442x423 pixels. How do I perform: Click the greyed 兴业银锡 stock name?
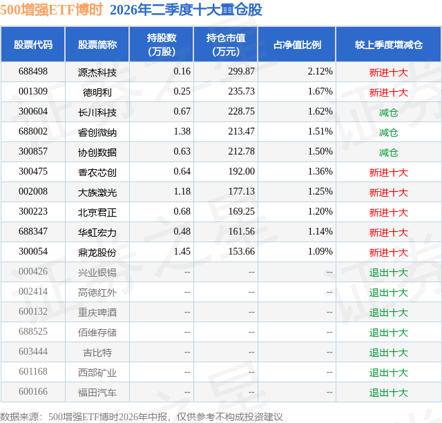click(x=97, y=273)
